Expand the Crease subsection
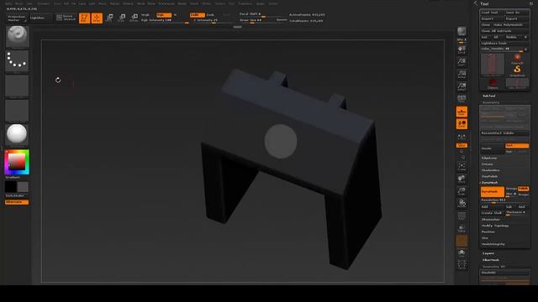This screenshot has height=302, width=538. 488,164
